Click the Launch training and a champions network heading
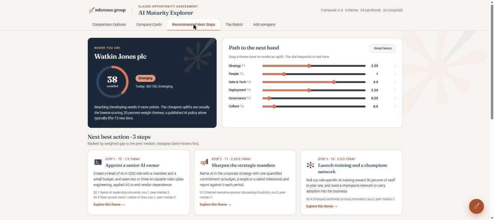Viewport: 494px width, 220px height. [353, 168]
